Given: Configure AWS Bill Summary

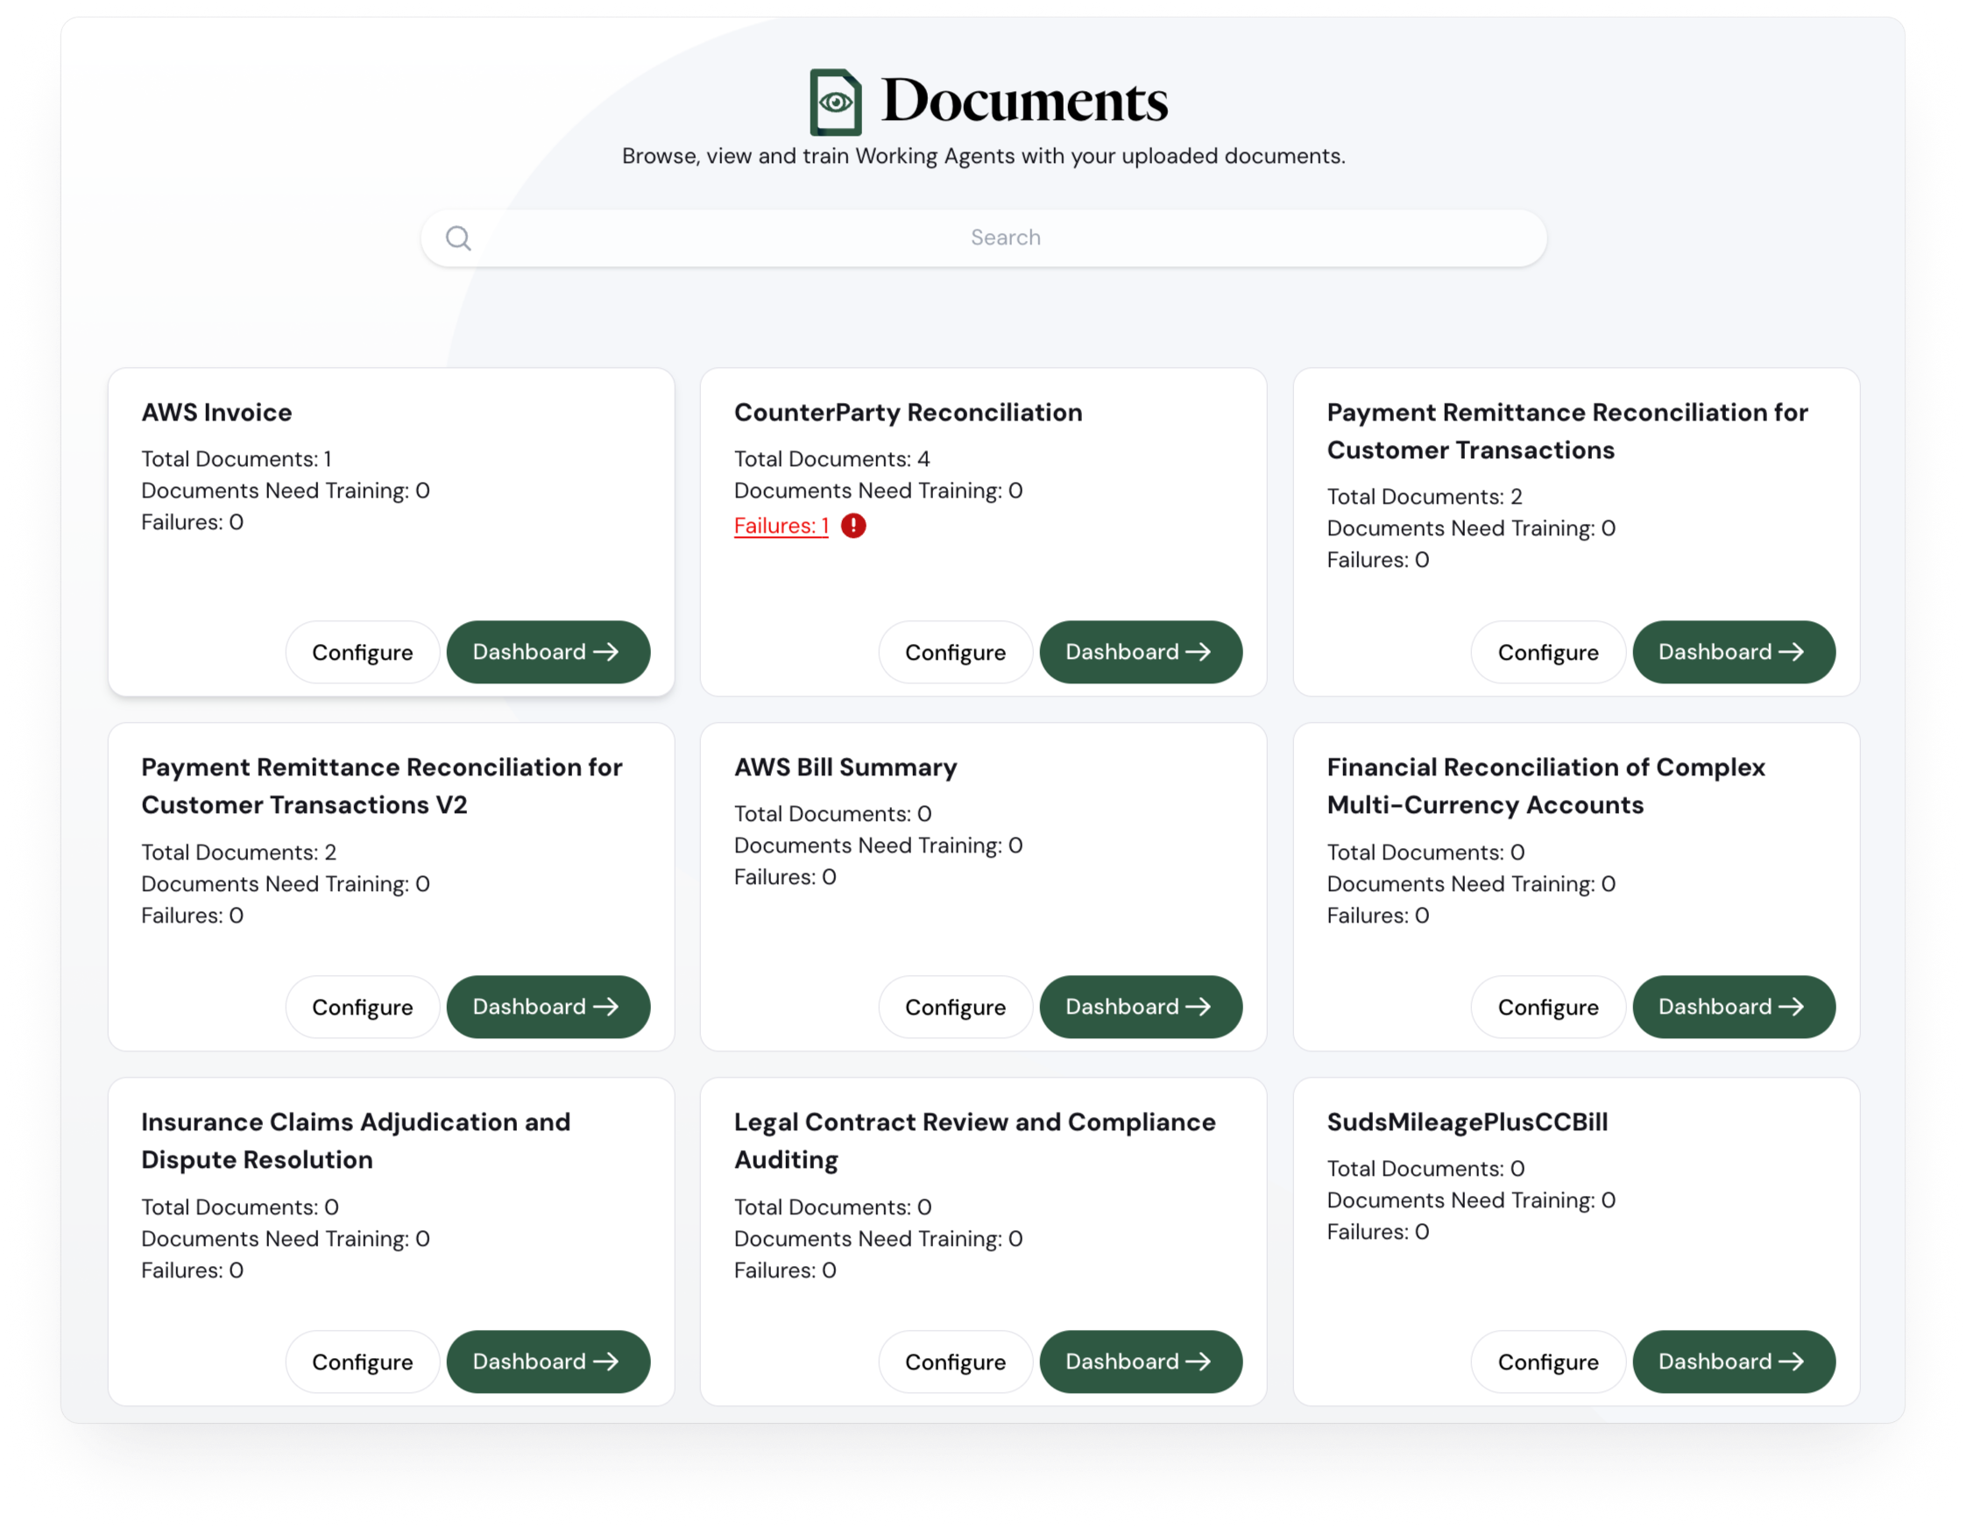Looking at the screenshot, I should 955,1007.
